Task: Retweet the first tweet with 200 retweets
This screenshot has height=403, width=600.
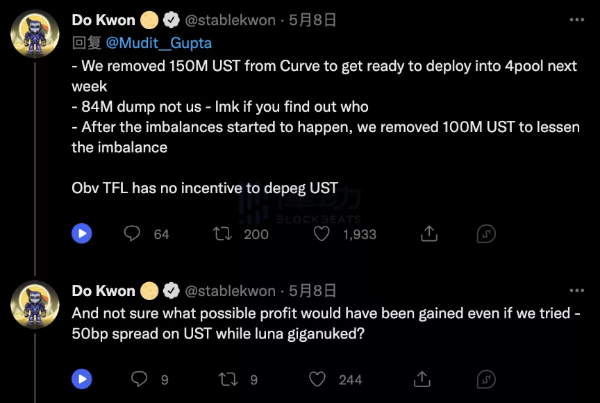Action: [x=223, y=233]
